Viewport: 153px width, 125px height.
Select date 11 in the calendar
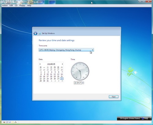[51, 74]
